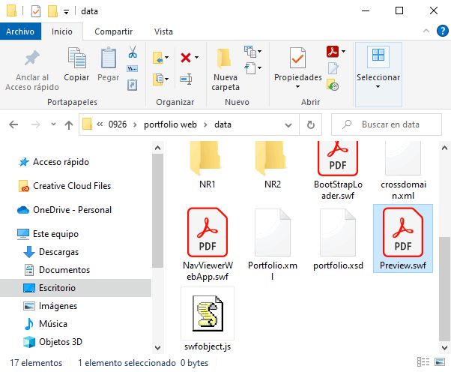Select the NR2 folder
This screenshot has height=372, width=451.
(x=273, y=166)
